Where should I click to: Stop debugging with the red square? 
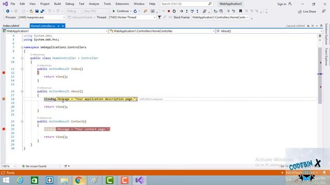[x=169, y=11]
